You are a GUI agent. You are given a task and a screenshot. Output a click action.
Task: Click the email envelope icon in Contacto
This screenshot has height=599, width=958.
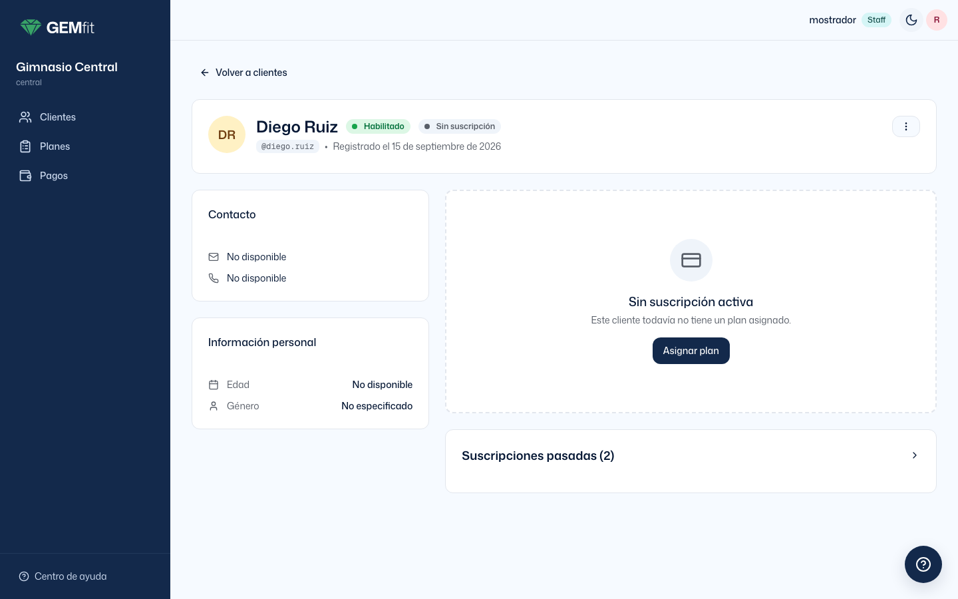tap(214, 257)
